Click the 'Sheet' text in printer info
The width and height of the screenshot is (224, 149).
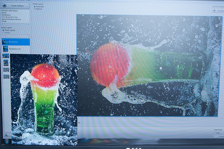tap(4, 13)
